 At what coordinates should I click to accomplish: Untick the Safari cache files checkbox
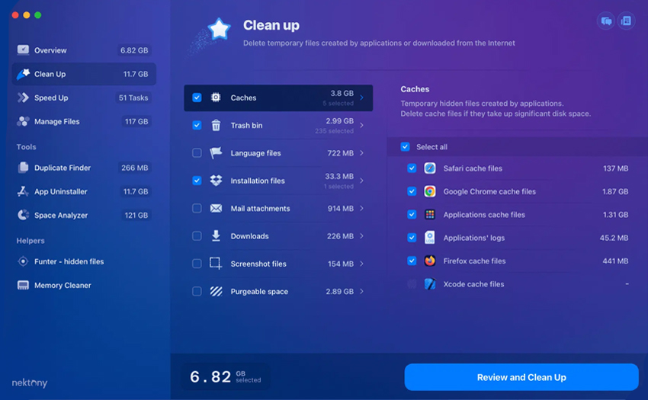click(412, 168)
